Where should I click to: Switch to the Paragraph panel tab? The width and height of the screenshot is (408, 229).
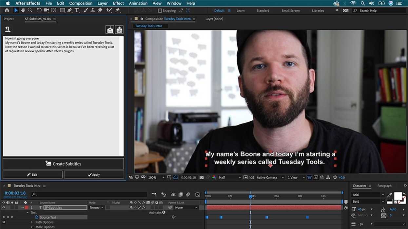click(384, 186)
